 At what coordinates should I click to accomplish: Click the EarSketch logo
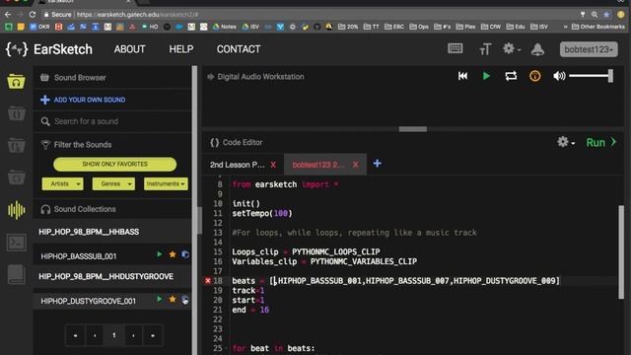(49, 49)
